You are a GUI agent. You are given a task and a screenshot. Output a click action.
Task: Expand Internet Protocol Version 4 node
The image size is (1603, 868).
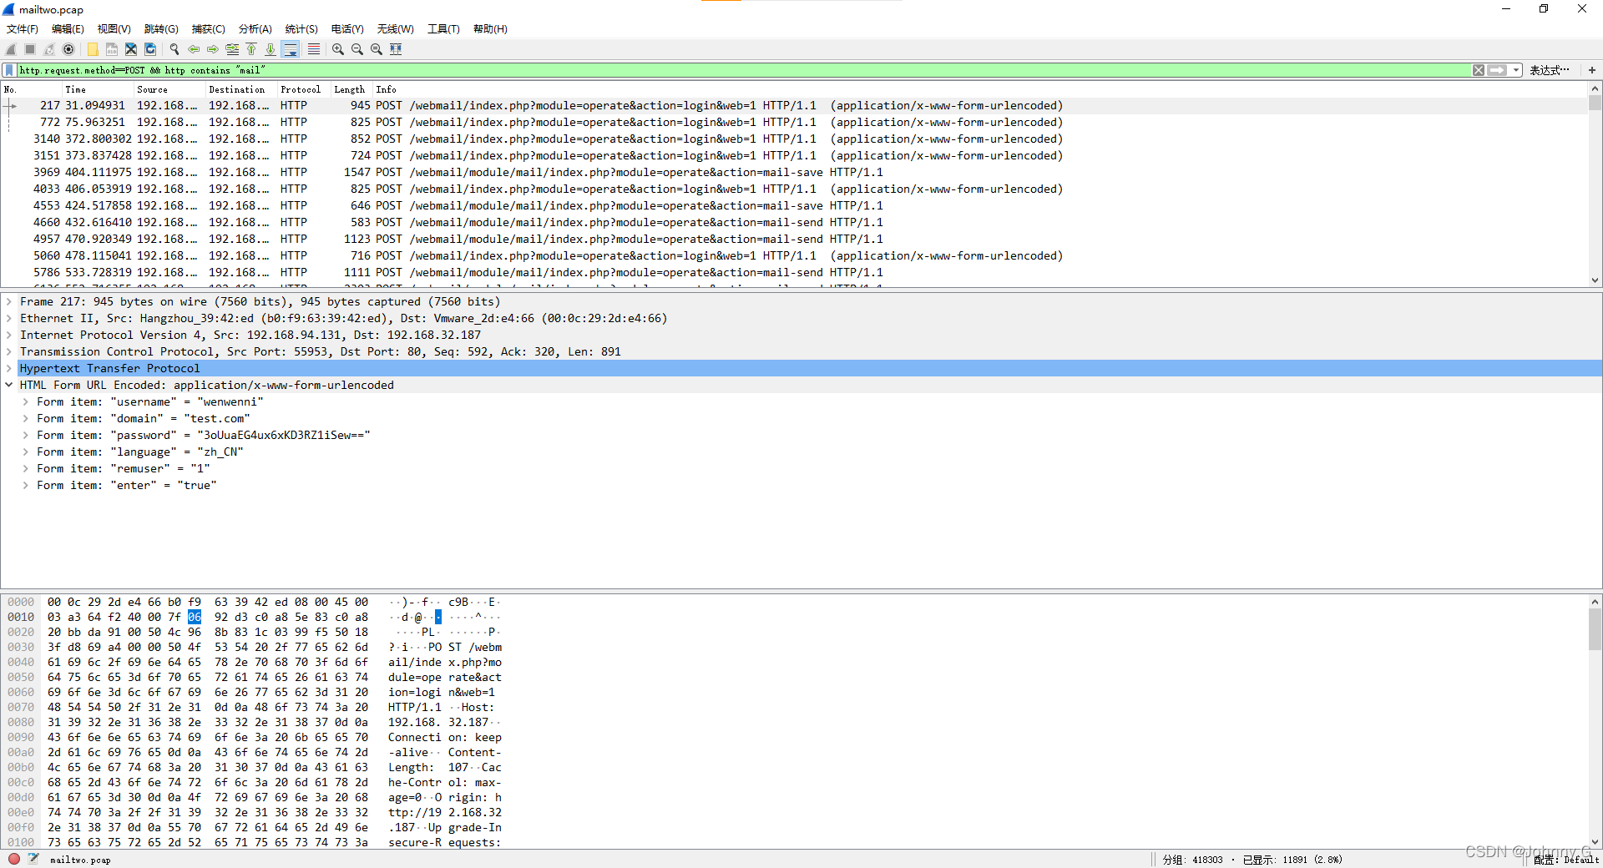click(x=9, y=336)
